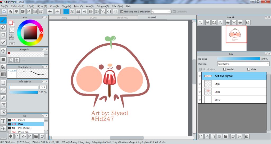
Task: Click the dark red palette swatch
Action: (9, 53)
